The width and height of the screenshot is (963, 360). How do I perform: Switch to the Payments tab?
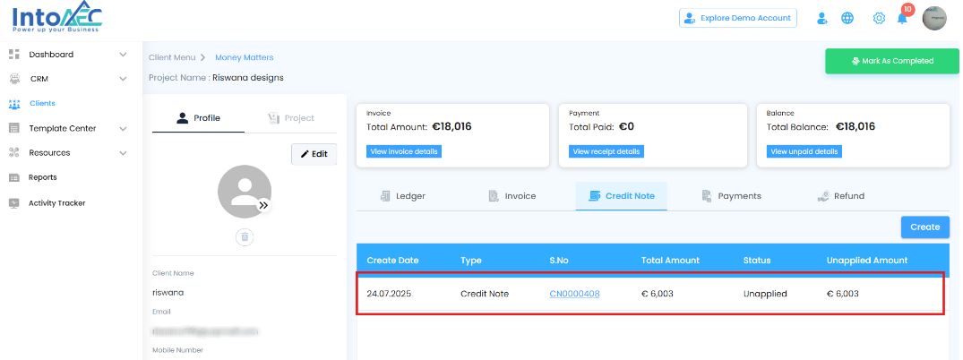(731, 196)
